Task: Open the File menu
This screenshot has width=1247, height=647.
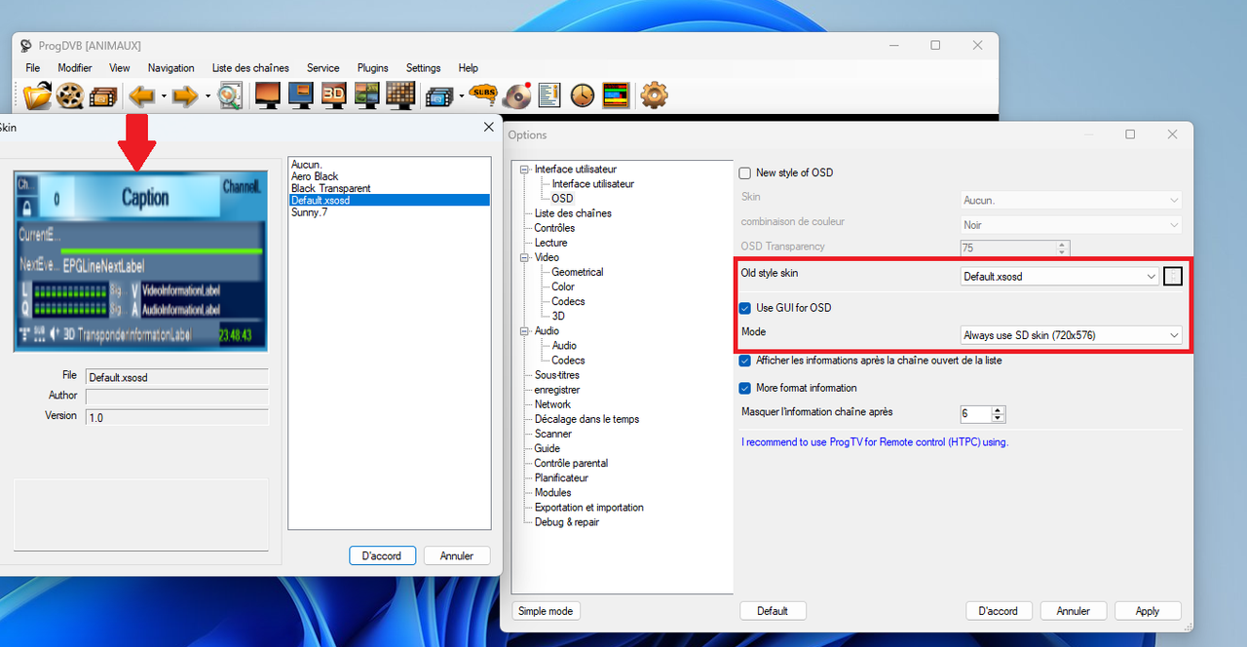Action: (33, 68)
